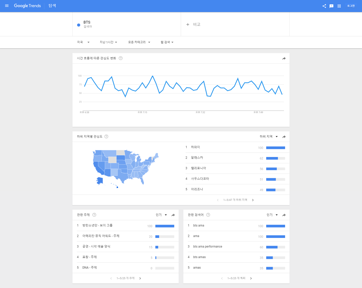Viewport: 362px width, 288px height.
Task: Open topic DNA - 주제
Action: point(89,268)
